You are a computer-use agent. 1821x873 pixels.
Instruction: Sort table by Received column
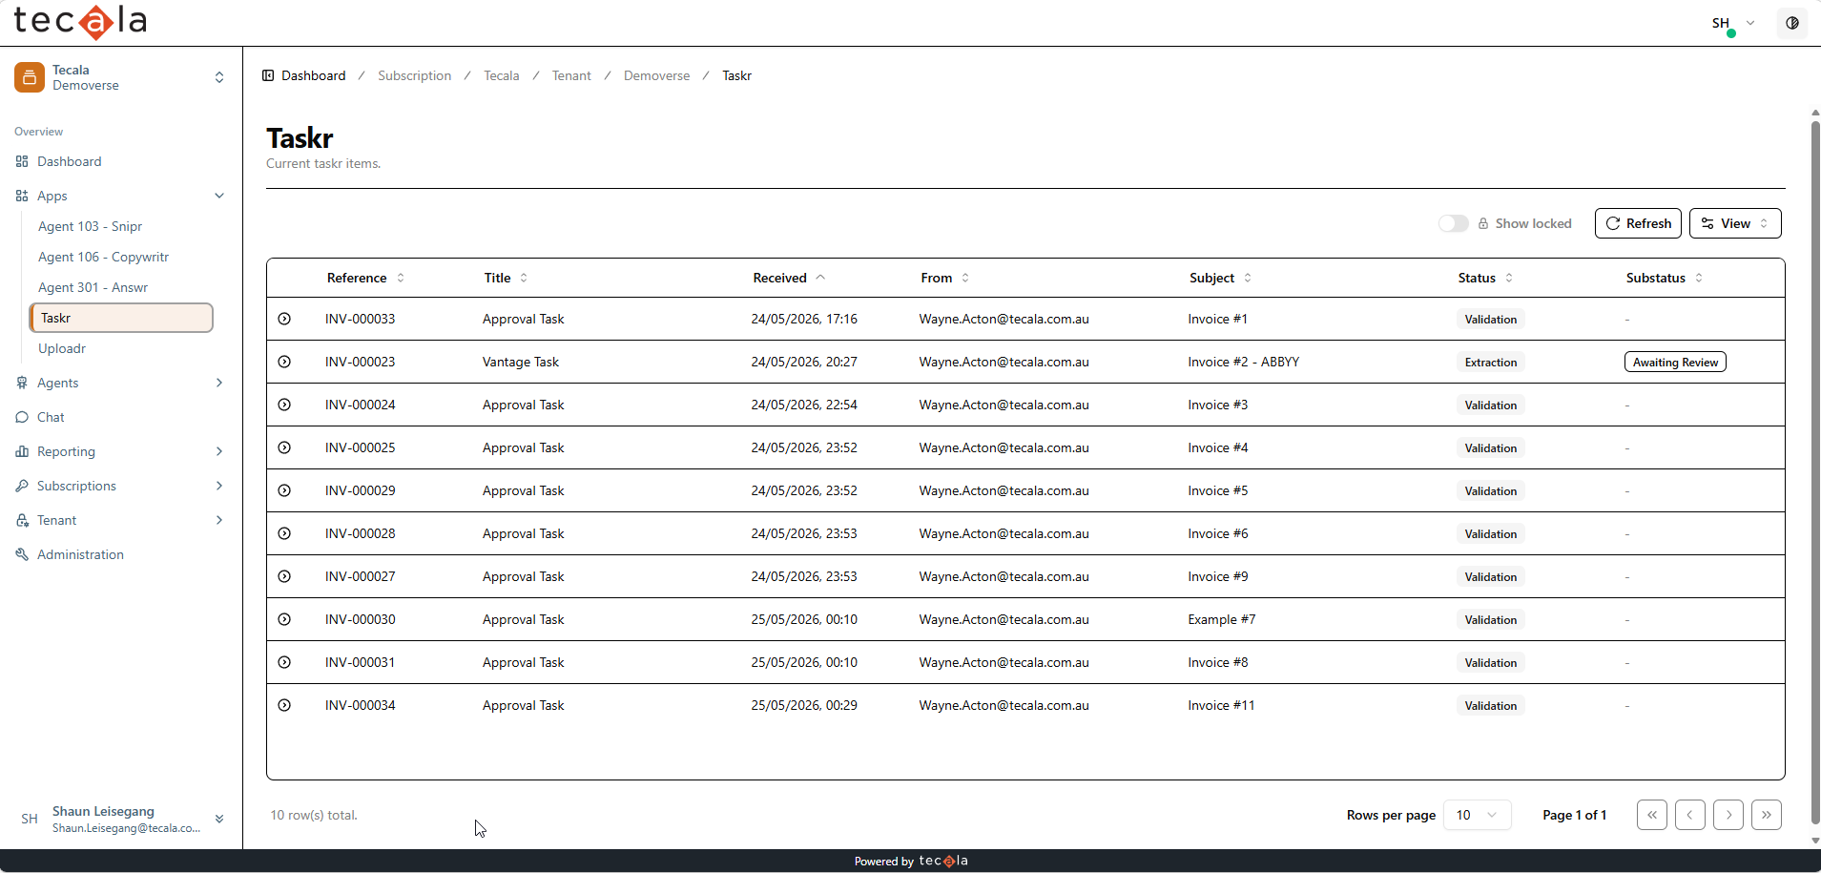coord(790,278)
